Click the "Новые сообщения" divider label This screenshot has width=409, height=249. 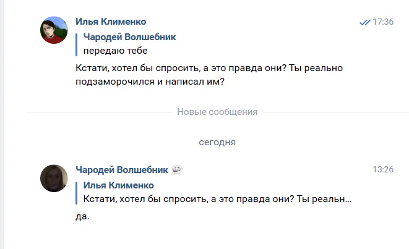217,112
